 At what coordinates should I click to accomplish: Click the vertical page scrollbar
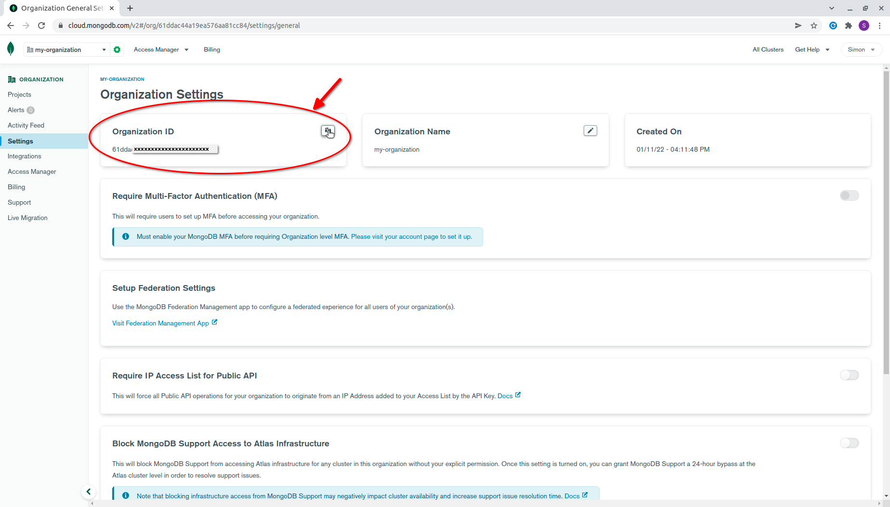pyautogui.click(x=886, y=221)
